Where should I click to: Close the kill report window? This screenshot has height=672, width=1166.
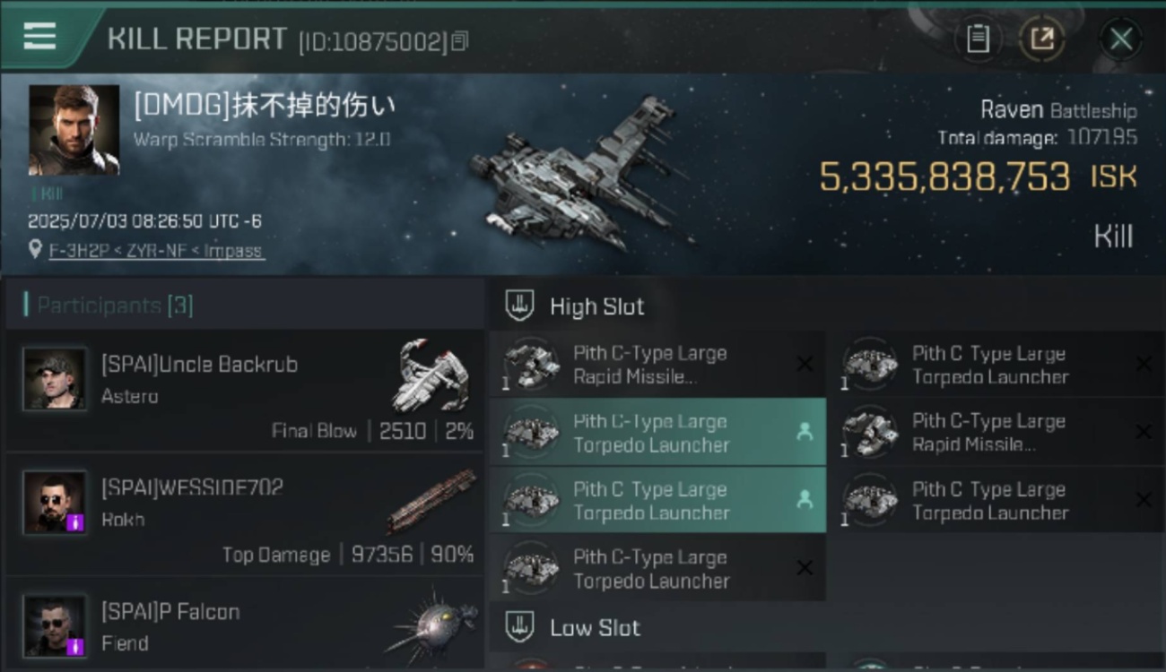tap(1120, 39)
